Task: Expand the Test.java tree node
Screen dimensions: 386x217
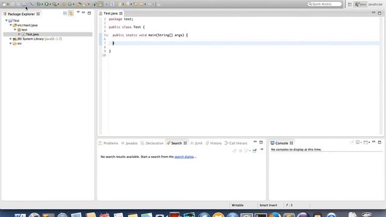Action: [19, 34]
